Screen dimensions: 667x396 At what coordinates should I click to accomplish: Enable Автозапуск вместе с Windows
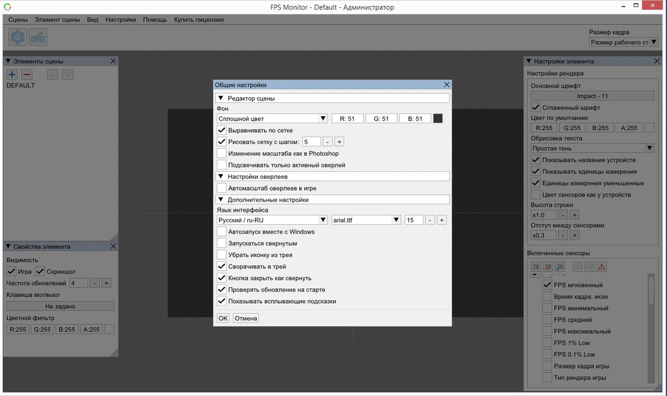(222, 232)
